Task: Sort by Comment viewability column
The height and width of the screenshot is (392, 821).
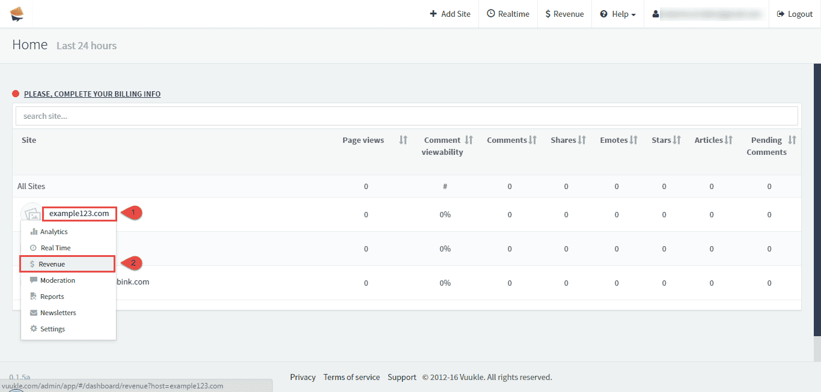Action: pos(469,140)
